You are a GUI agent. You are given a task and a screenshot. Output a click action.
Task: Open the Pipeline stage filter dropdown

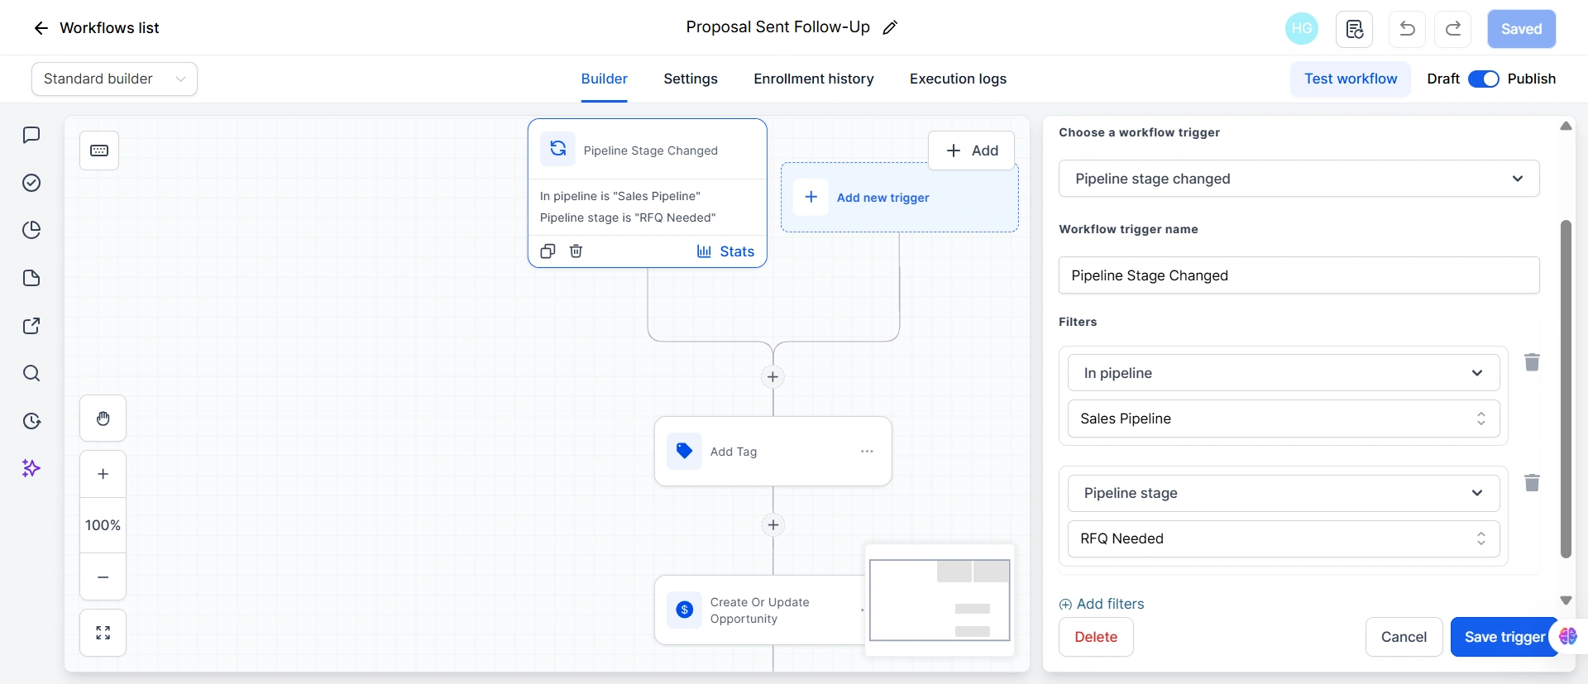(1284, 493)
